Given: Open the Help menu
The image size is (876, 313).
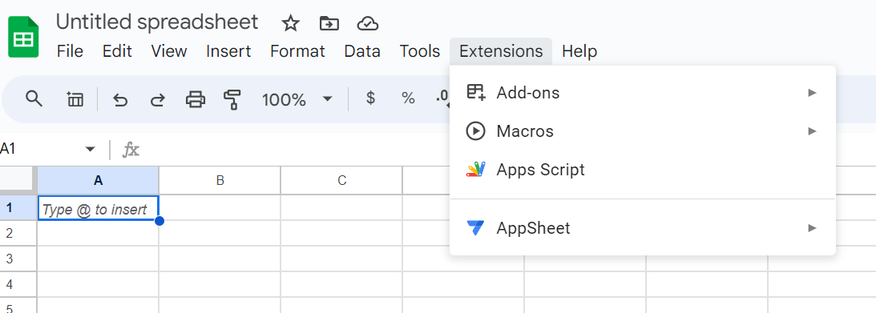Looking at the screenshot, I should point(579,51).
